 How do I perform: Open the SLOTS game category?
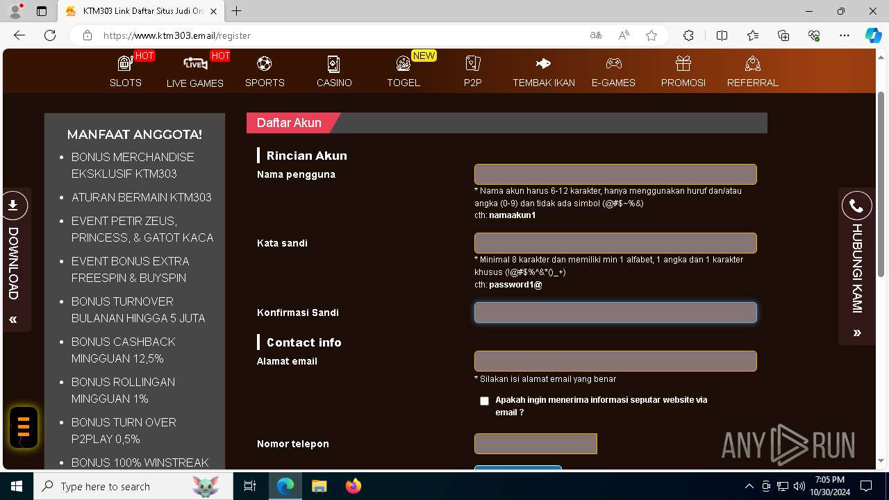click(126, 71)
